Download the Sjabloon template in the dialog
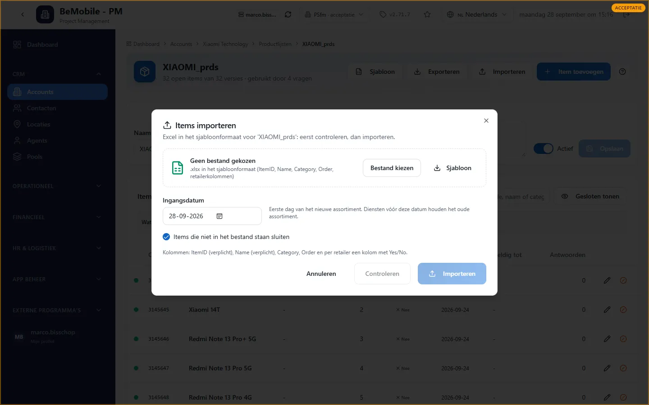 point(452,168)
